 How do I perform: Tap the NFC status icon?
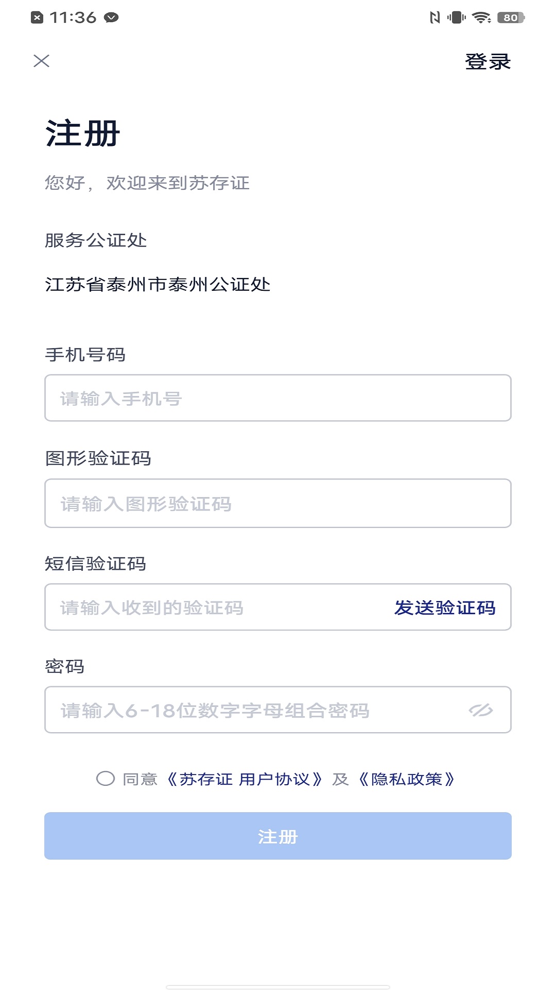click(x=435, y=18)
